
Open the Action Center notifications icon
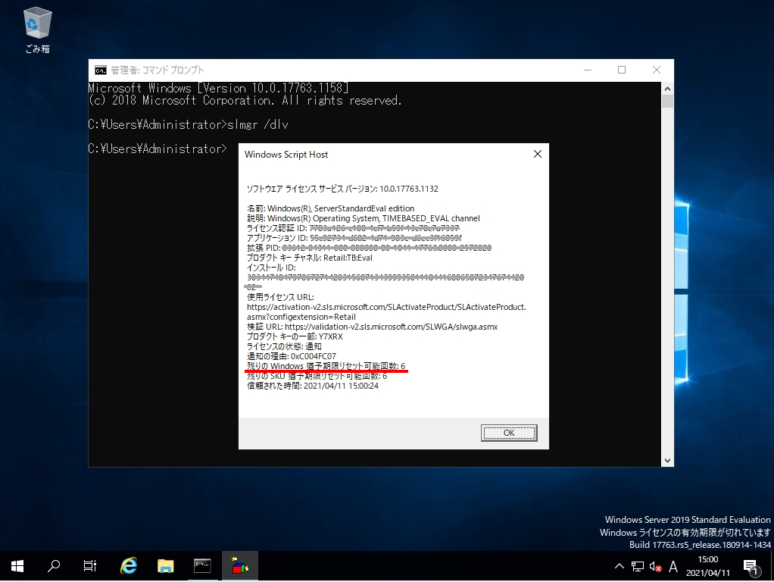(751, 567)
